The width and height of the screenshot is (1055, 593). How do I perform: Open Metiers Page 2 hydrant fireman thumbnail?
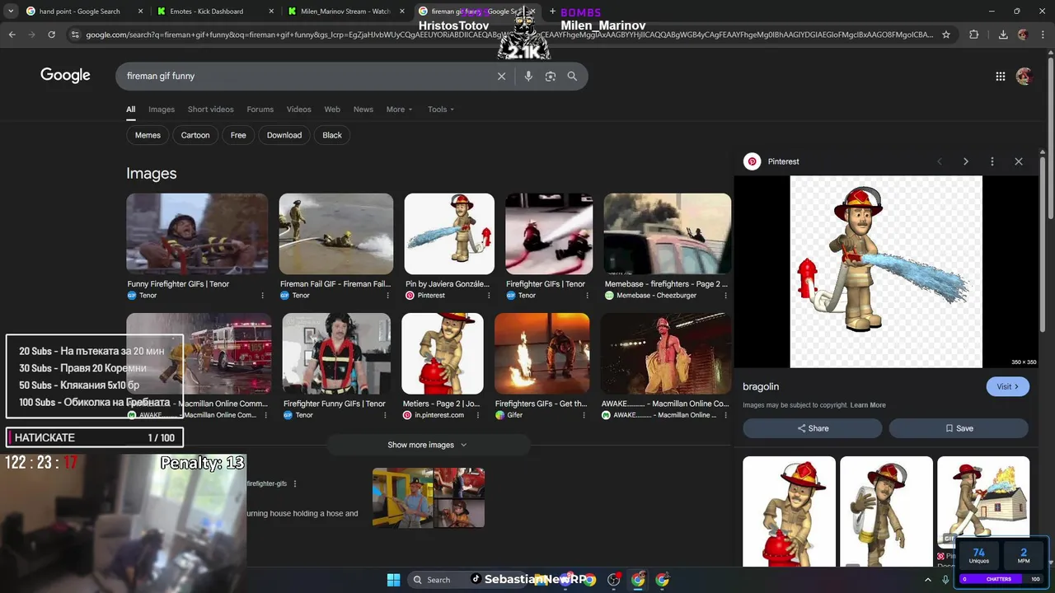pos(443,353)
